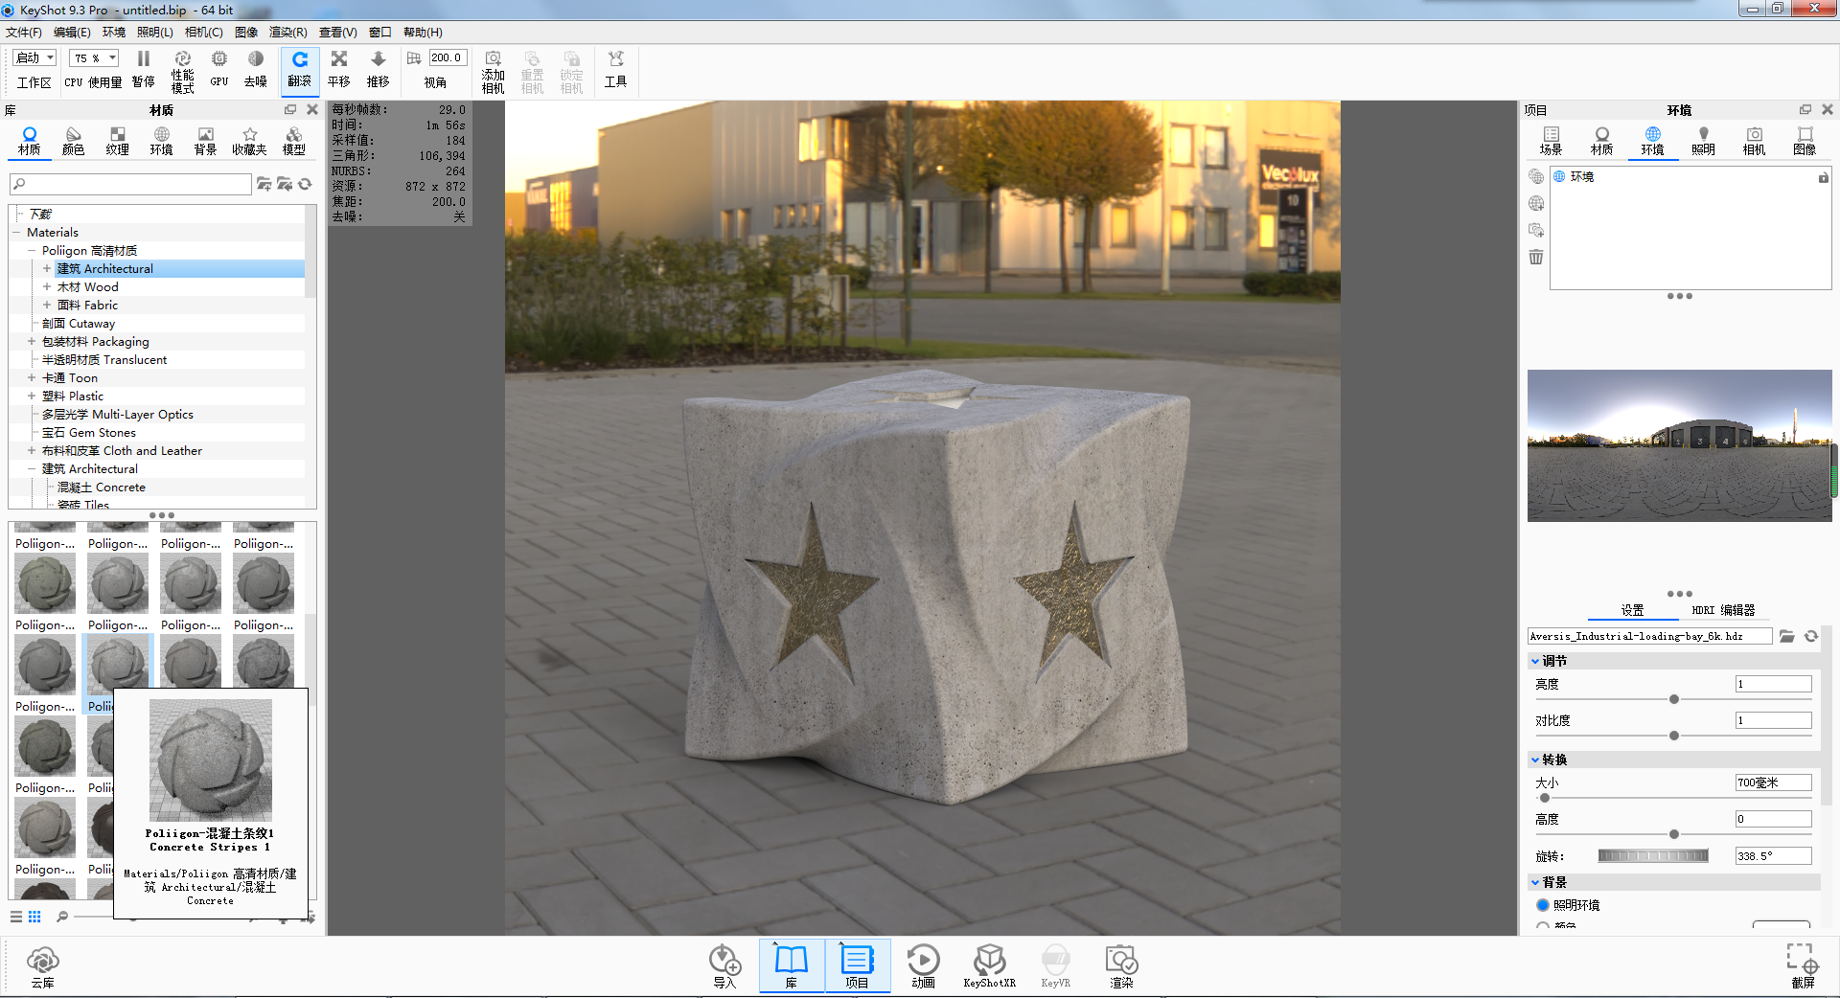Switch the library to grid view
This screenshot has height=998, width=1840.
pos(34,917)
